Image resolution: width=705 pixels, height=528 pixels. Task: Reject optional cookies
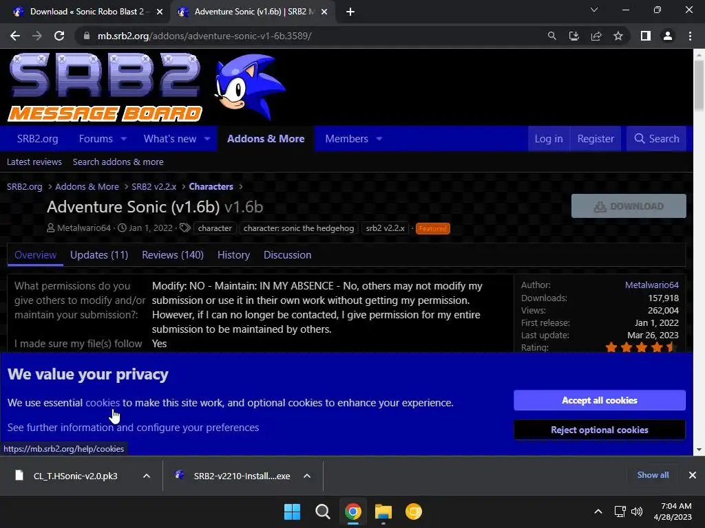(x=600, y=430)
